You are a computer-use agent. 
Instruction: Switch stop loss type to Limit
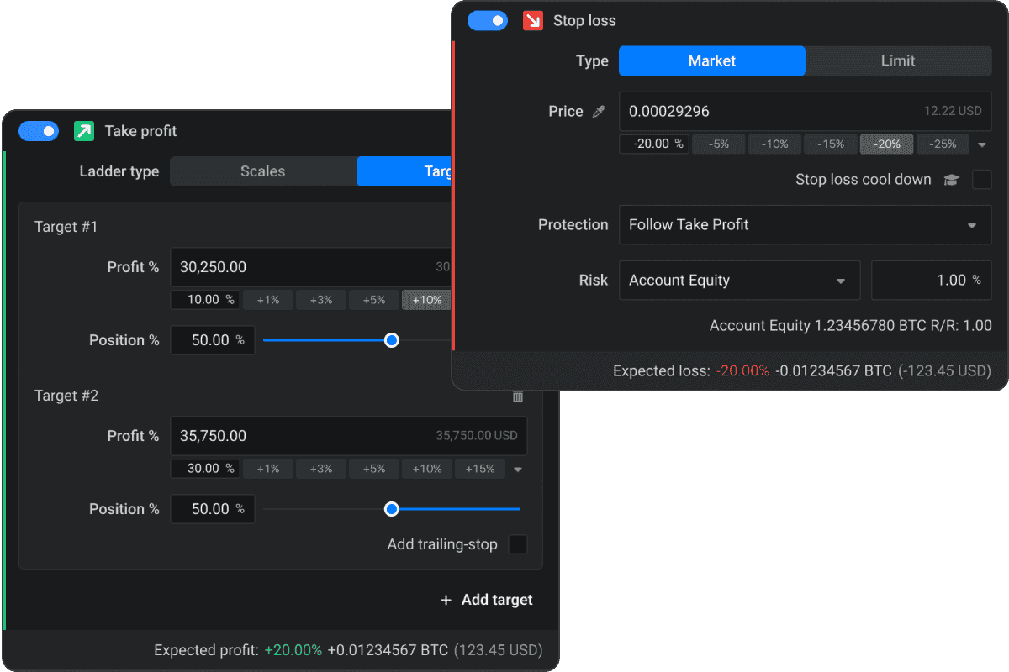tap(898, 60)
